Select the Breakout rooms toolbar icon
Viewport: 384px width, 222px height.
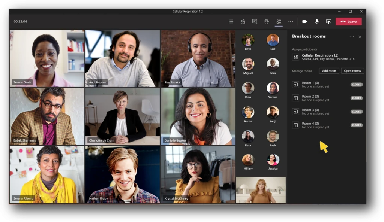(x=278, y=21)
